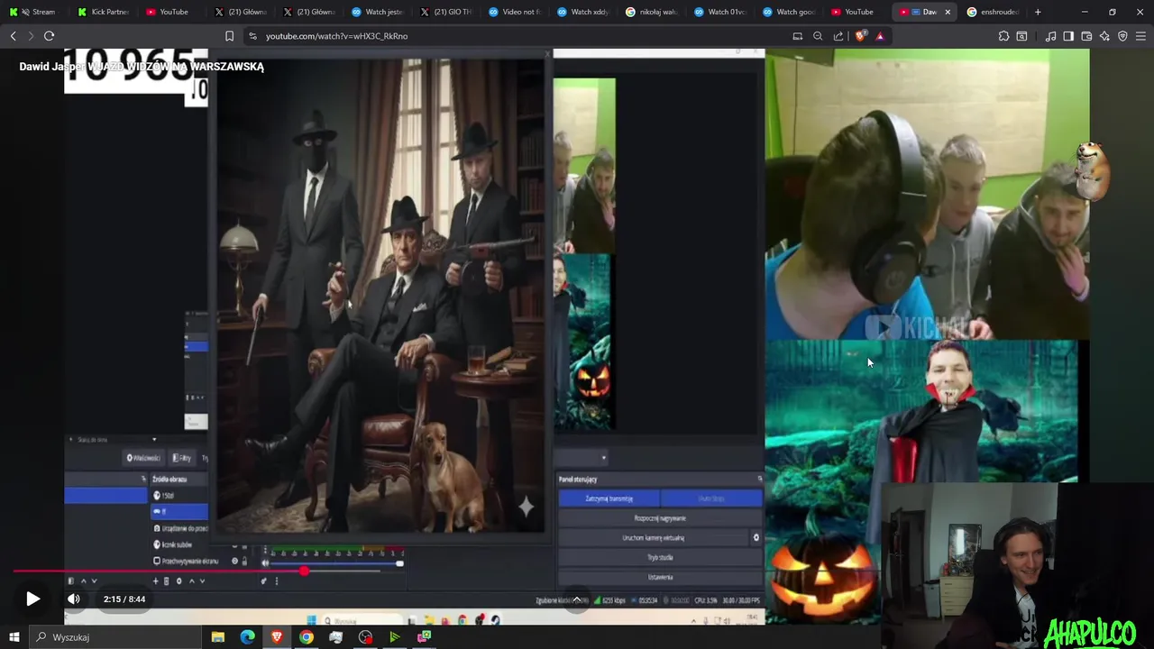
Task: Click the red scrubber on video progress bar
Action: click(x=305, y=571)
